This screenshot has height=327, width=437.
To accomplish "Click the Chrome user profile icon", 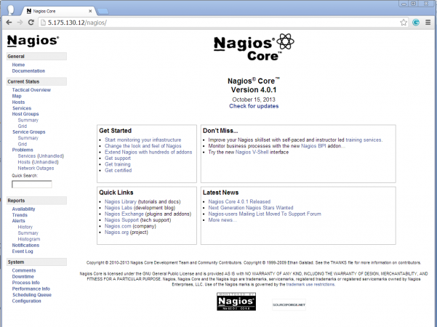I will pyautogui.click(x=11, y=9).
